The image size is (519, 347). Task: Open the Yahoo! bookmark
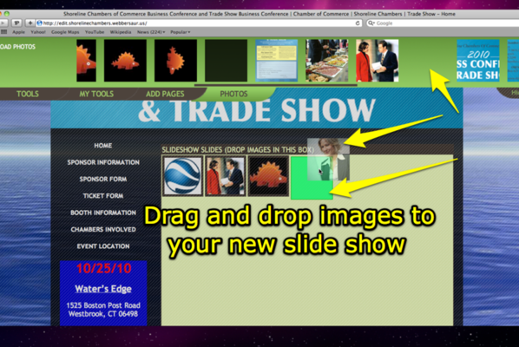(38, 32)
